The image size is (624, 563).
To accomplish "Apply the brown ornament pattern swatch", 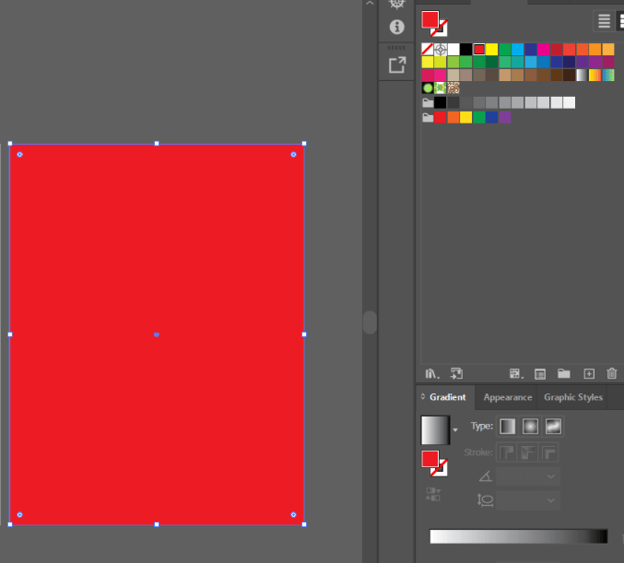I will (453, 88).
